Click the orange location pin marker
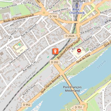The height and width of the screenshot is (111, 111). (x=55, y=51)
